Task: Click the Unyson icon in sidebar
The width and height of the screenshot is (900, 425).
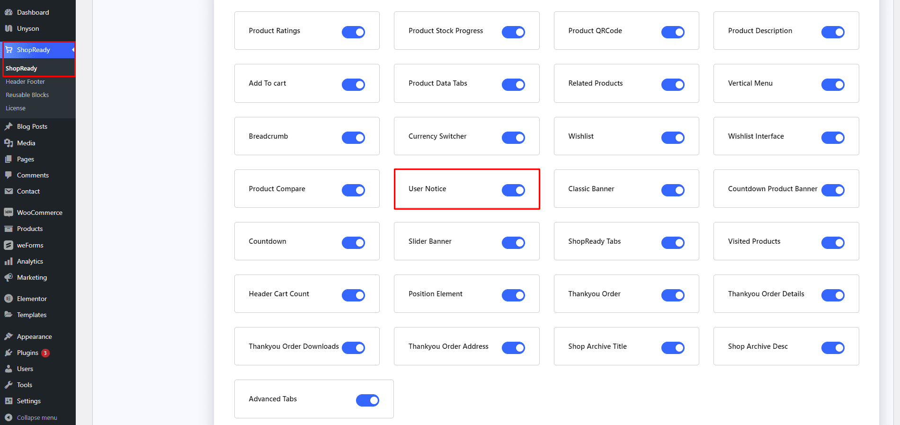Action: click(x=9, y=28)
